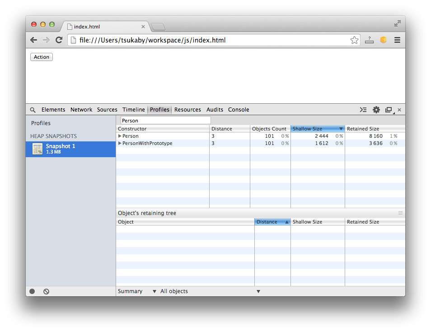Image resolution: width=431 pixels, height=332 pixels.
Task: Open DevTools settings gear
Action: (x=376, y=110)
